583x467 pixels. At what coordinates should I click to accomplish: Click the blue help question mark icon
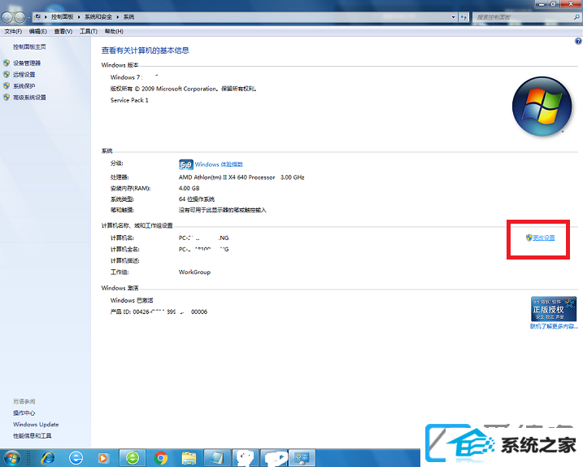(x=578, y=41)
